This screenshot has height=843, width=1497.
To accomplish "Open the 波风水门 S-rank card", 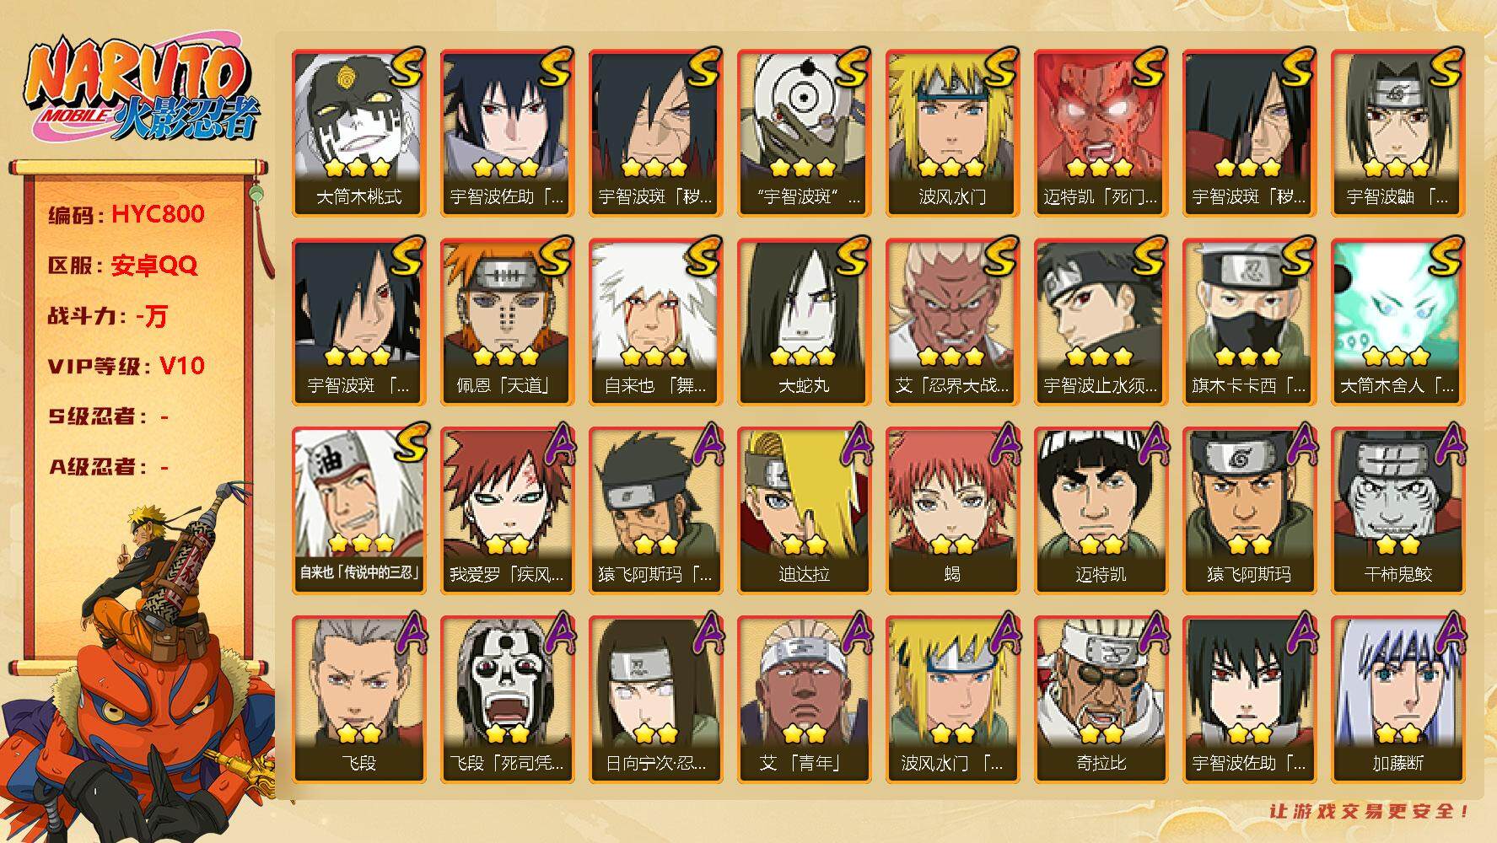I will coord(953,133).
